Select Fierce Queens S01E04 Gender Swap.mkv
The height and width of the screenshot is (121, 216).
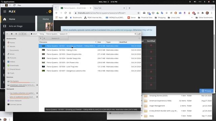pyautogui.click(x=90, y=58)
